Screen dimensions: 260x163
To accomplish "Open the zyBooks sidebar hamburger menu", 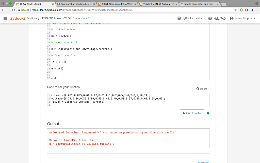I will [5, 18].
